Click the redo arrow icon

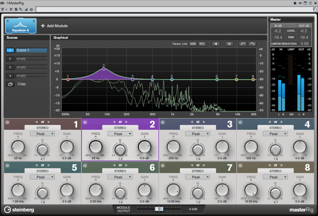tap(252, 44)
